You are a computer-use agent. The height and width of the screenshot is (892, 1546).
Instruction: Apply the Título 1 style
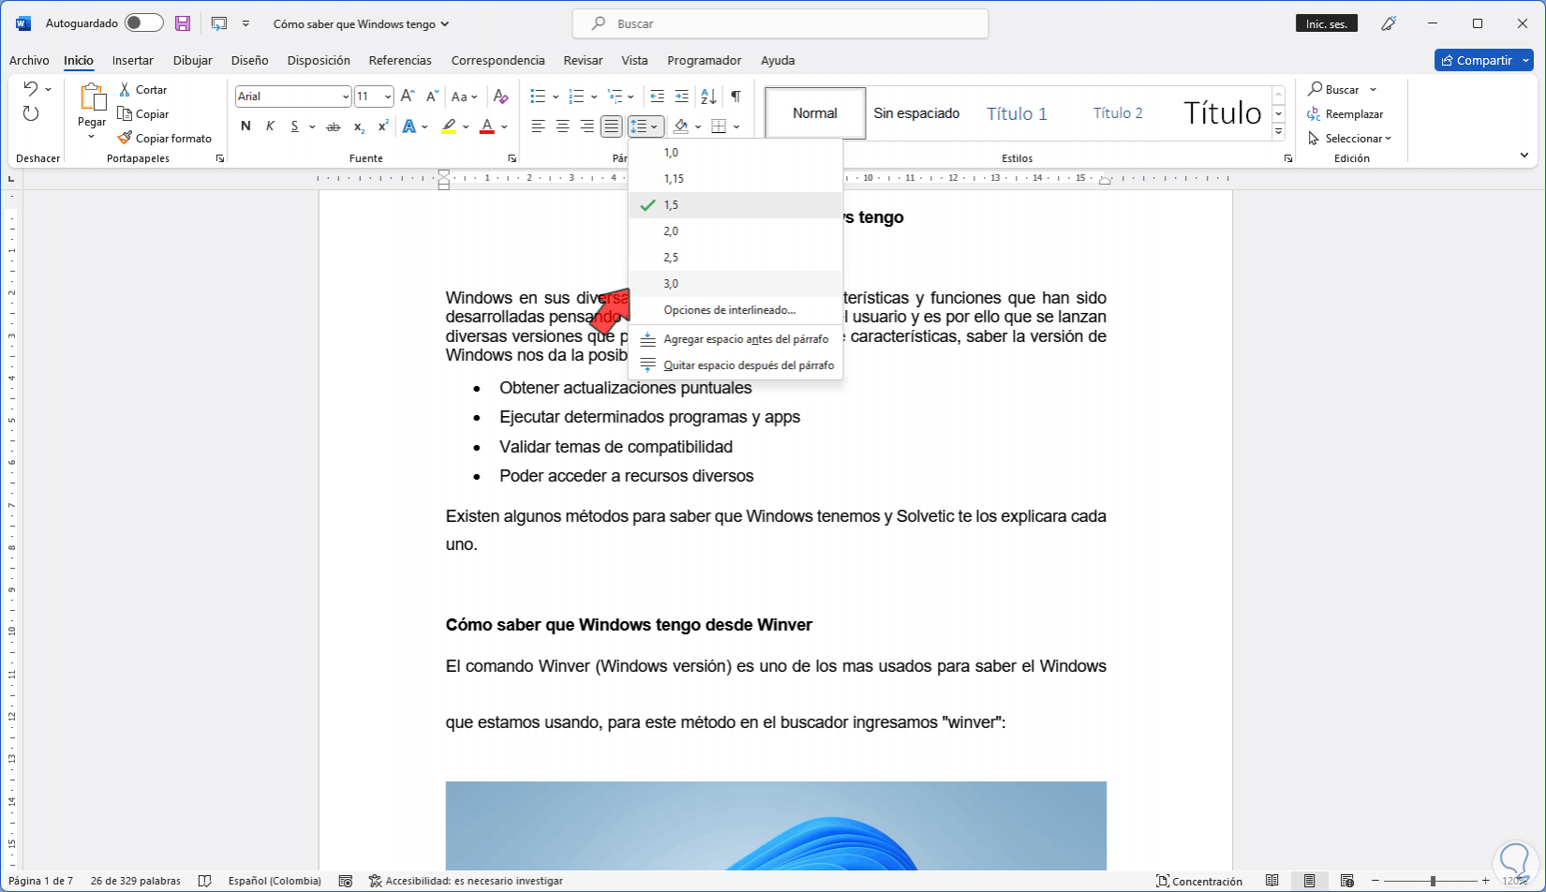pyautogui.click(x=1017, y=113)
